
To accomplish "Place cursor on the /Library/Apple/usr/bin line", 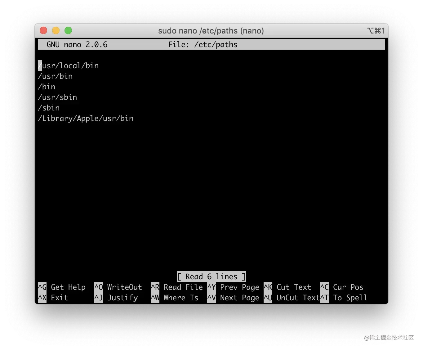I will pyautogui.click(x=86, y=119).
